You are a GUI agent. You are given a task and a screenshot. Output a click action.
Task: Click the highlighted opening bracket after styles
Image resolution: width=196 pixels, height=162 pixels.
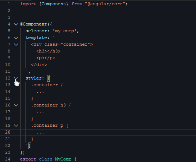pyautogui.click(x=48, y=78)
